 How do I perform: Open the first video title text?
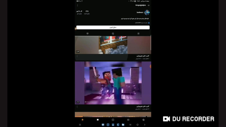click(x=143, y=56)
